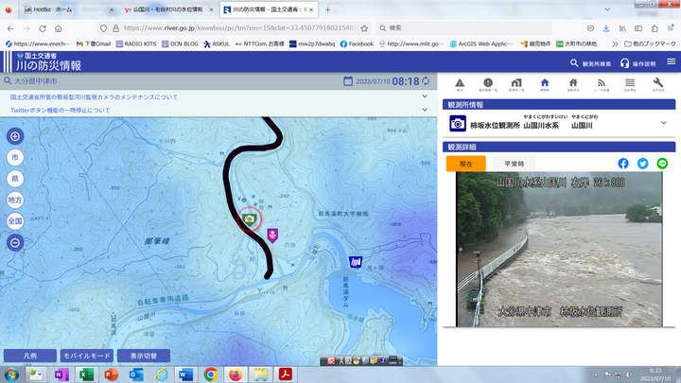681x383 pixels.
Task: Open the wrench settings icon
Action: pyautogui.click(x=658, y=85)
